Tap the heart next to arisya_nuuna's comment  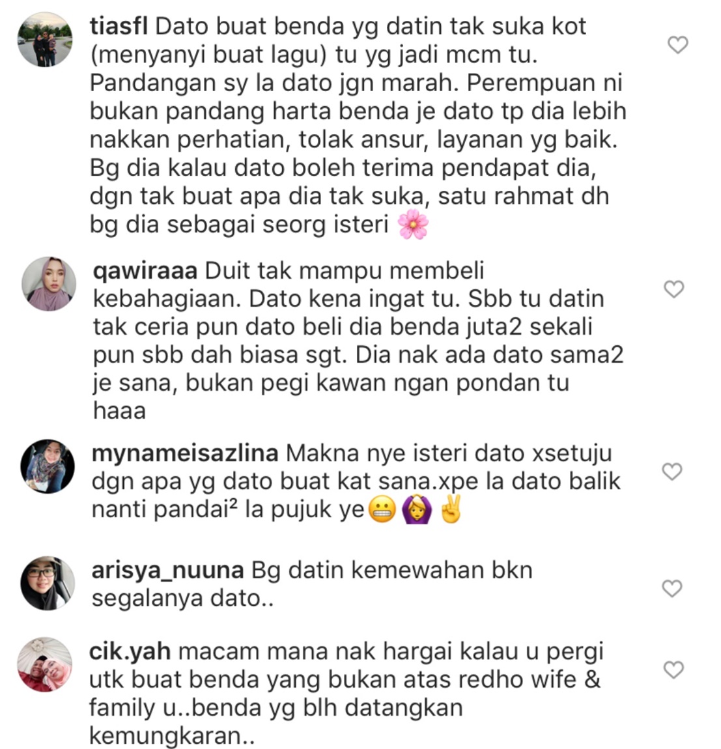pos(672,589)
